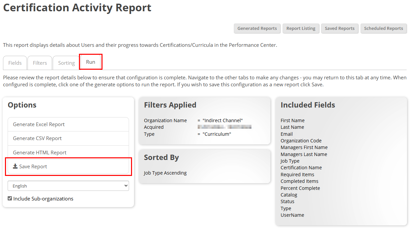The image size is (411, 233).
Task: Open Scheduled Reports
Action: tap(383, 29)
